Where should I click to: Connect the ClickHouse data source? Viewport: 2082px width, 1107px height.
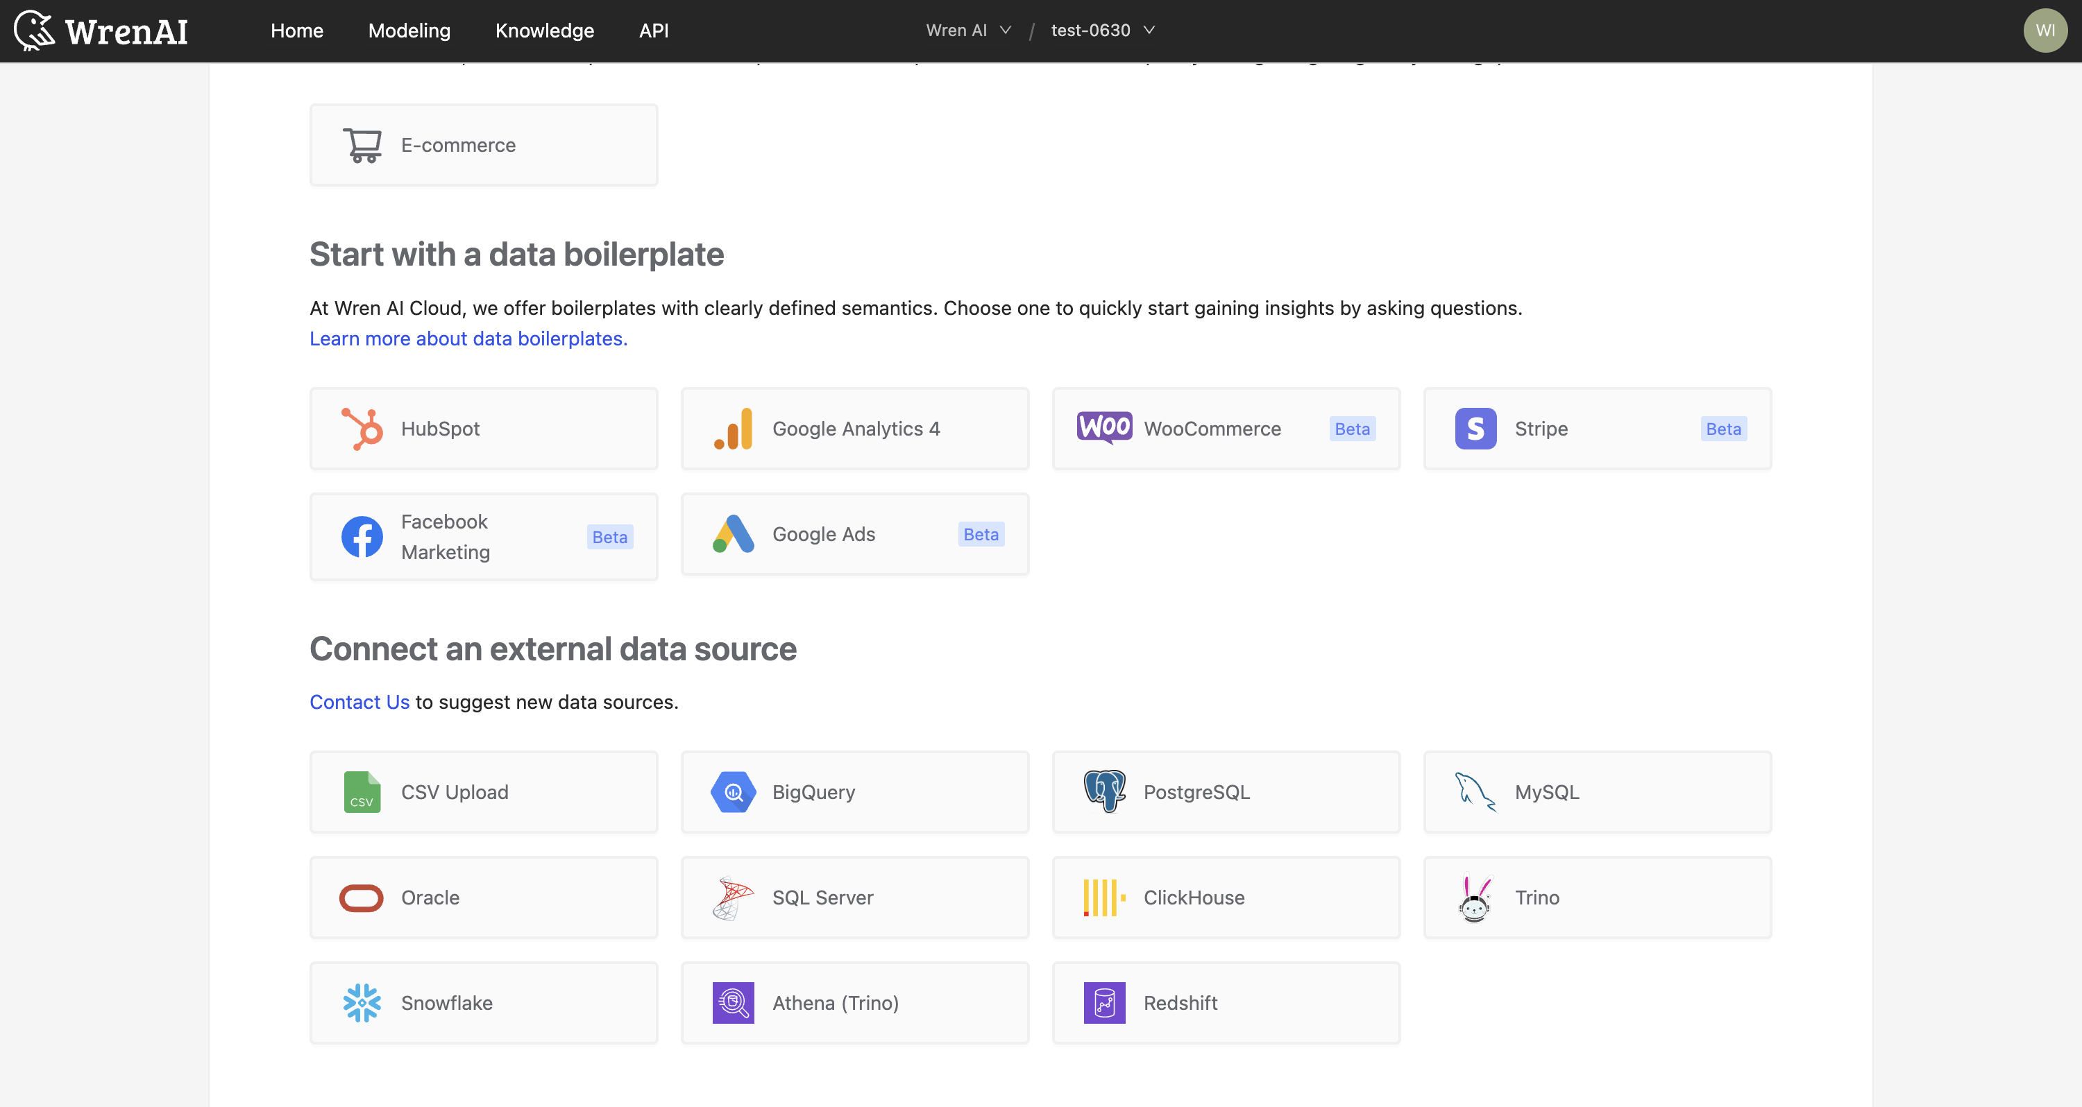coord(1227,898)
